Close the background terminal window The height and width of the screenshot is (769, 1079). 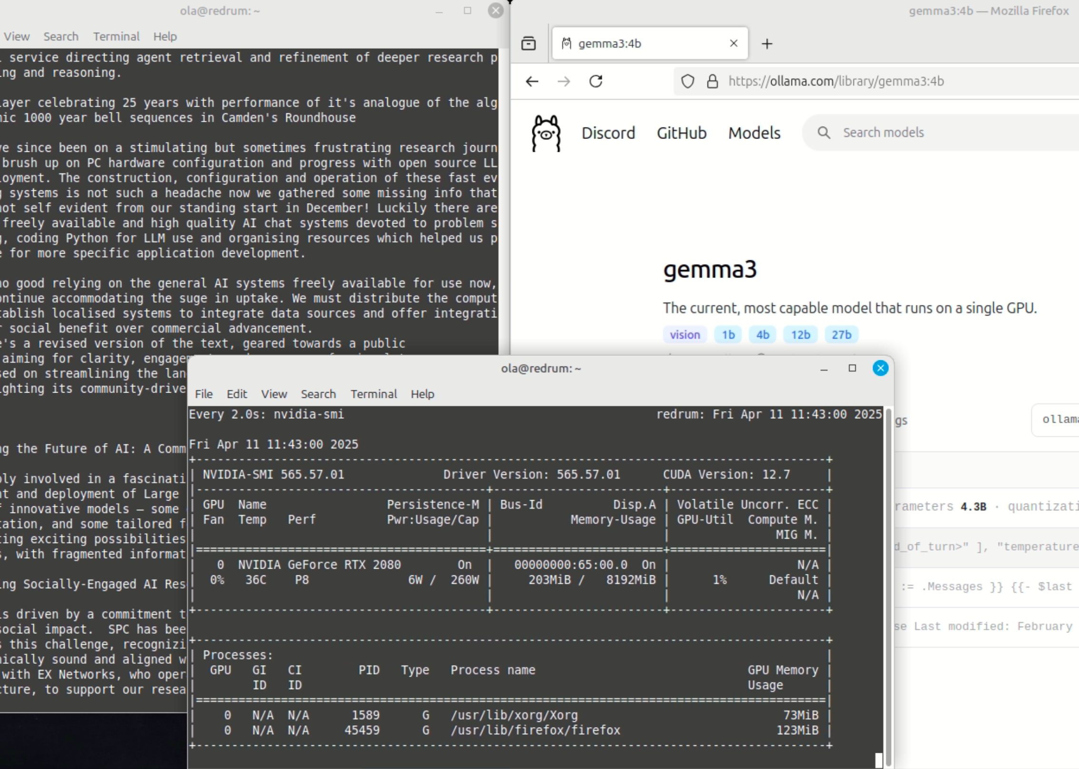(x=495, y=11)
